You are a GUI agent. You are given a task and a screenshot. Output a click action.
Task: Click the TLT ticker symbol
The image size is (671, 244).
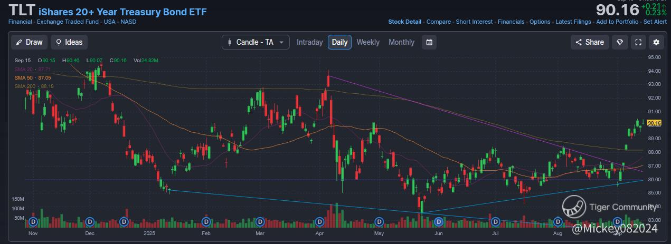[22, 11]
